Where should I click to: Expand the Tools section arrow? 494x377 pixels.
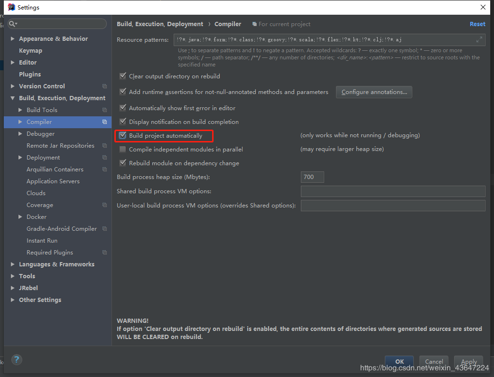13,276
